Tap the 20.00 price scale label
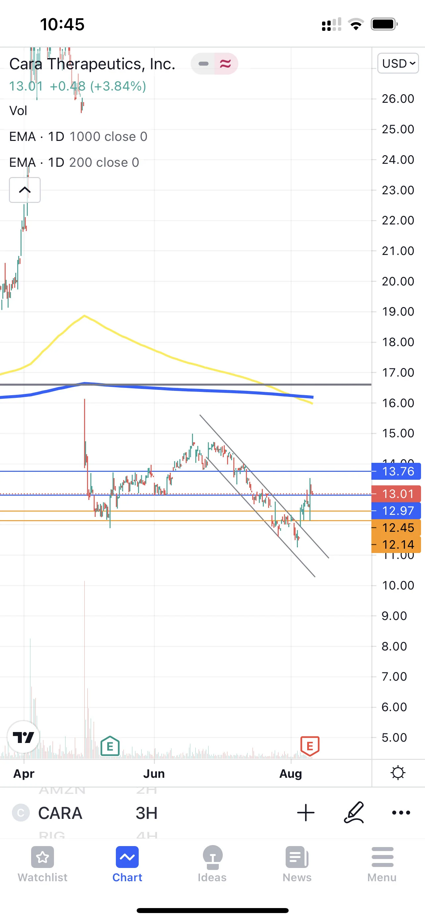The height and width of the screenshot is (921, 425). [x=398, y=281]
